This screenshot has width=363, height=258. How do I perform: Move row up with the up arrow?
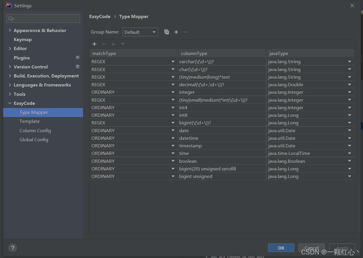pos(113,44)
